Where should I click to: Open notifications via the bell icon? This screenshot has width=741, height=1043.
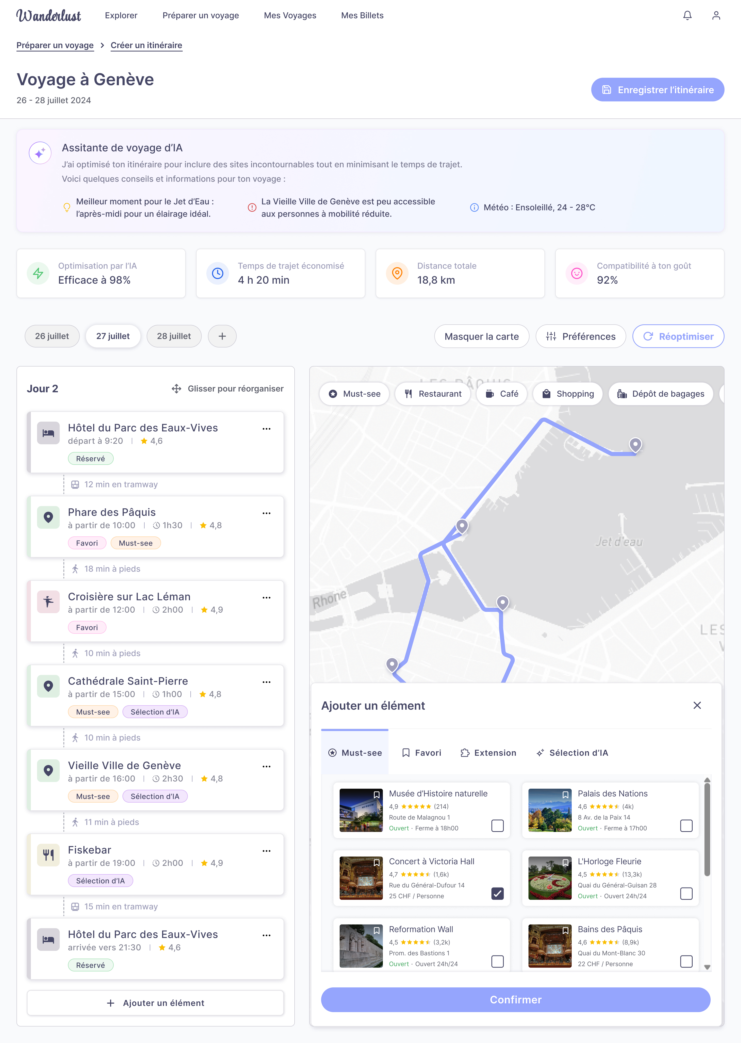[x=687, y=15]
